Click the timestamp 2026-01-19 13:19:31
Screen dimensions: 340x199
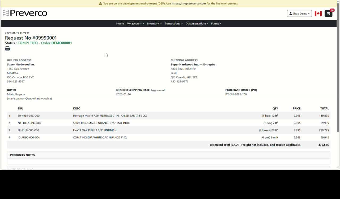point(17,33)
